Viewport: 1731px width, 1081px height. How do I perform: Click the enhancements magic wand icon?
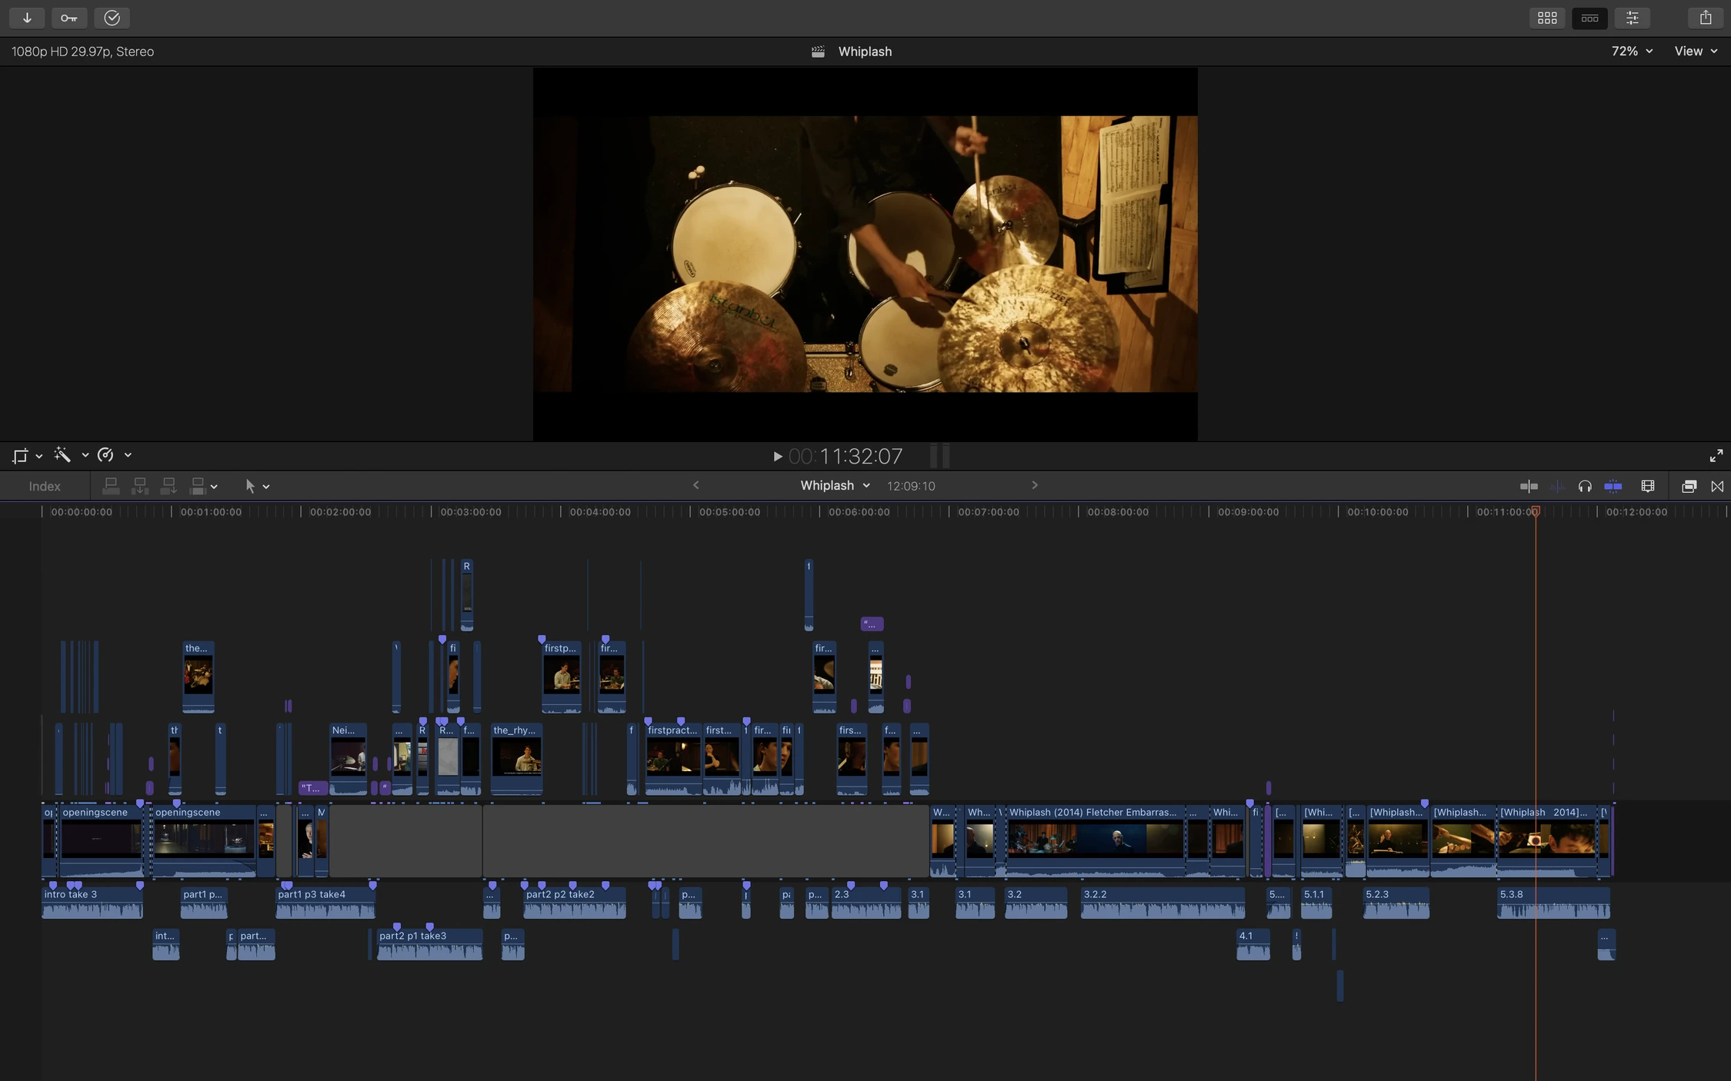[63, 455]
